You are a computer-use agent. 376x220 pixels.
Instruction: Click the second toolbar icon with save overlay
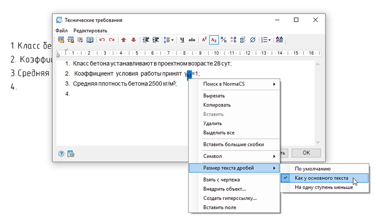[x=70, y=40]
